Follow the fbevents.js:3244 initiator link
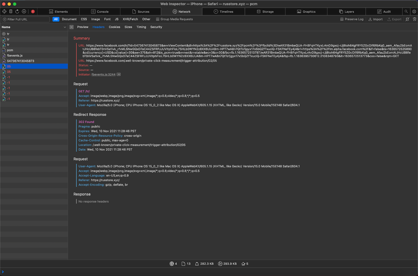This screenshot has height=276, width=418. click(x=103, y=75)
